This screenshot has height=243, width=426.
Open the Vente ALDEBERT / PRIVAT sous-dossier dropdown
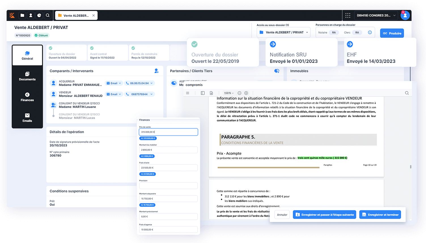(x=283, y=32)
